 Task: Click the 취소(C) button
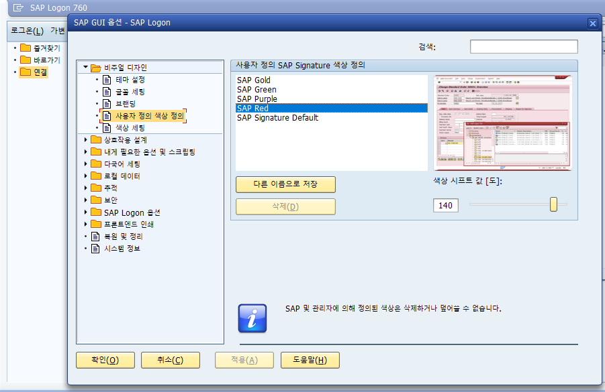tap(171, 360)
